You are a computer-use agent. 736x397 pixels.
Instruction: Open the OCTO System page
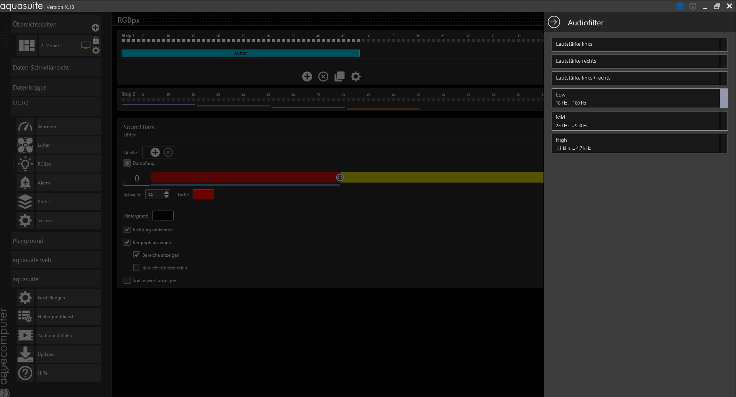[59, 221]
